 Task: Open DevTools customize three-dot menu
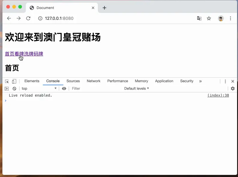point(225,81)
